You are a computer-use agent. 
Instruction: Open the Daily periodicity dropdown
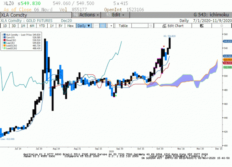(x=84, y=26)
